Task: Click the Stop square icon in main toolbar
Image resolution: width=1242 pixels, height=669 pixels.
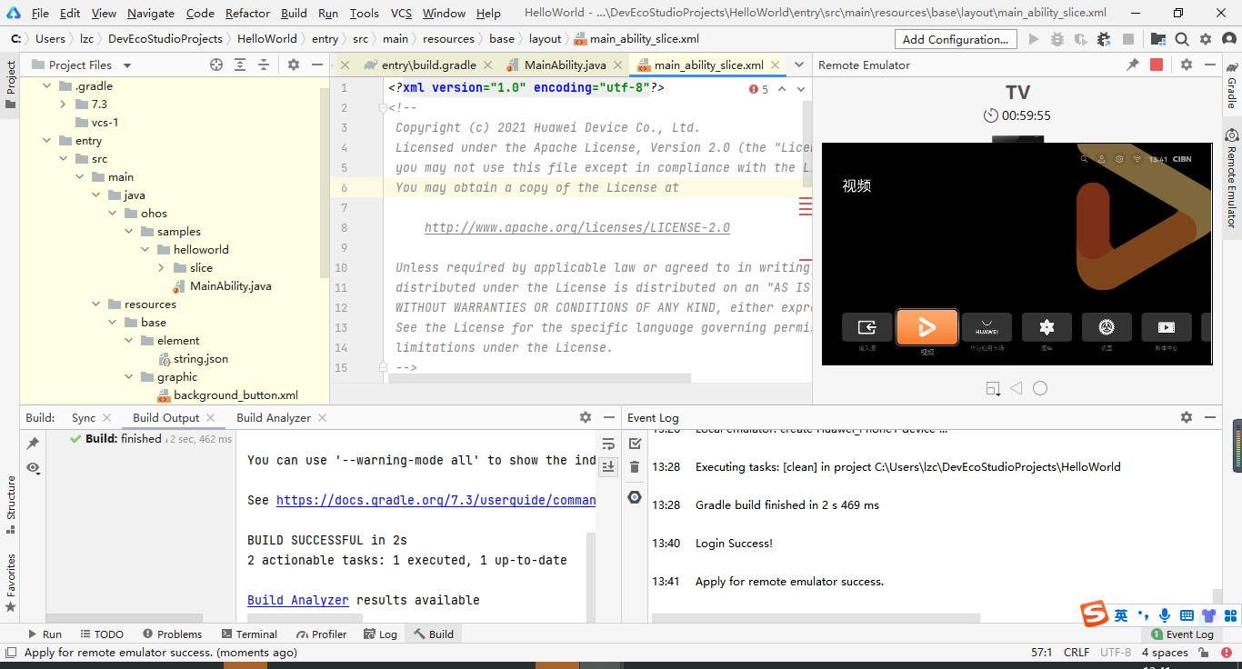Action: (1128, 39)
